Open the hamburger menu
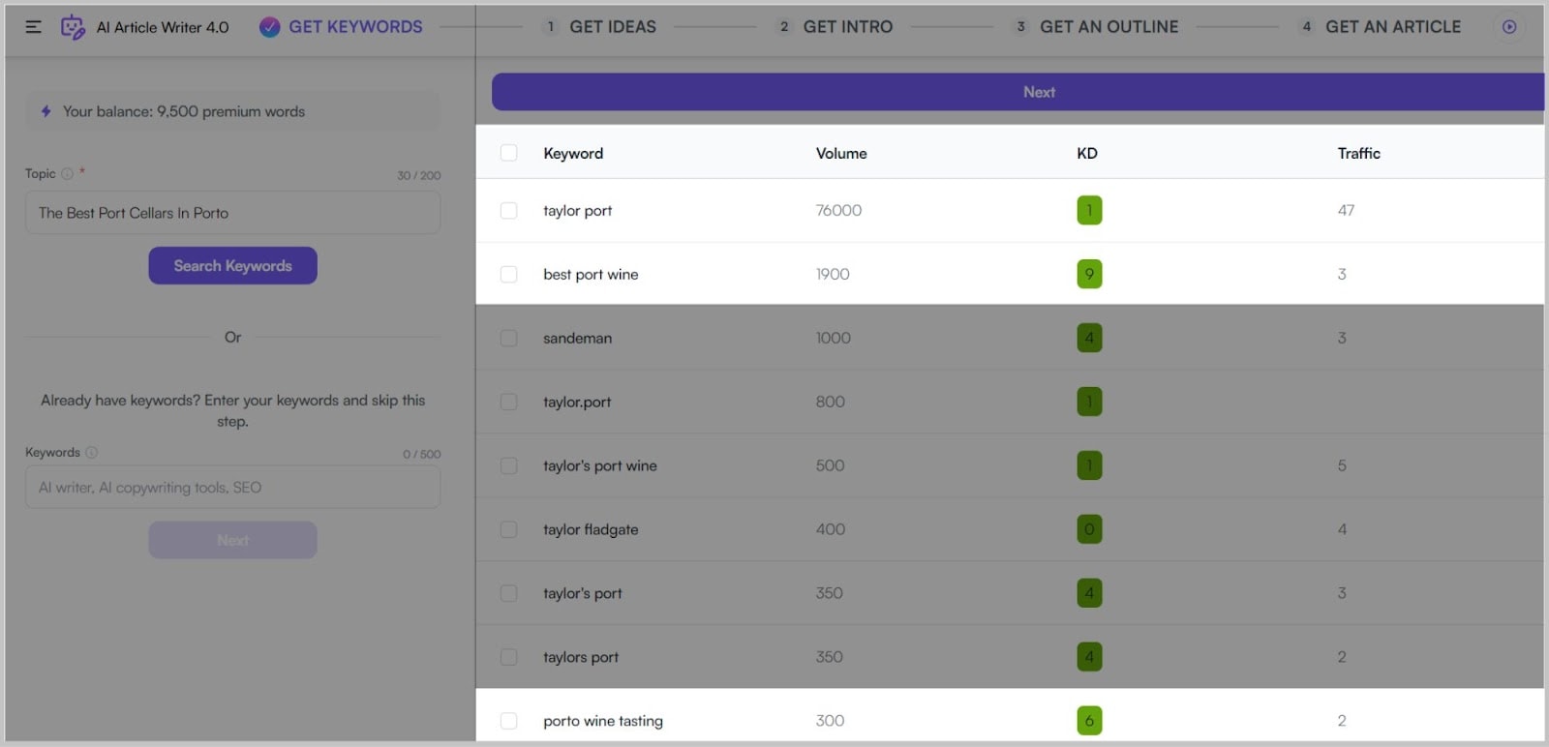 point(33,27)
